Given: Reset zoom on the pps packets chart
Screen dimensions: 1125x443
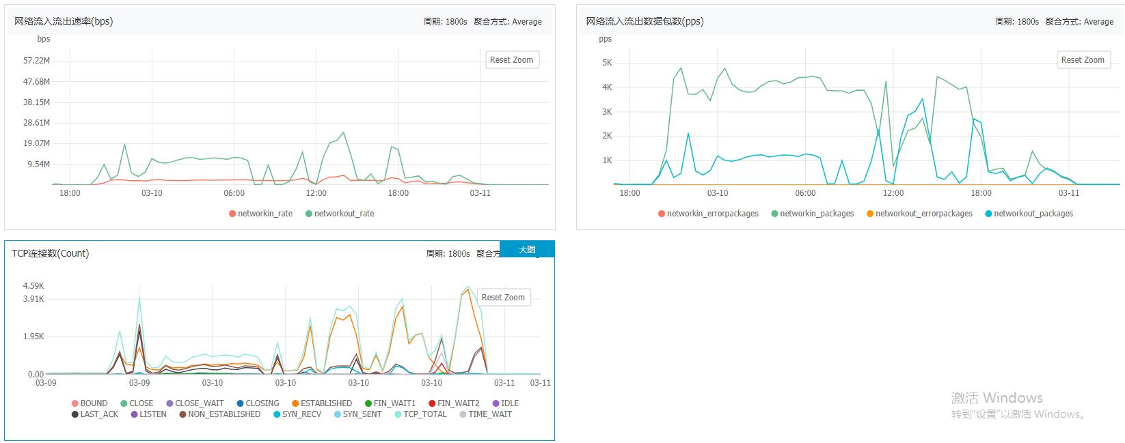Looking at the screenshot, I should (x=1083, y=60).
